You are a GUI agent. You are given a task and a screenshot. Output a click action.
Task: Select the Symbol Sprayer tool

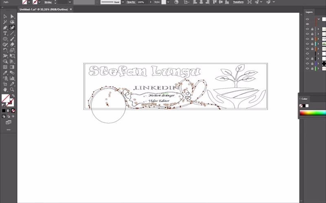[x=5, y=78]
